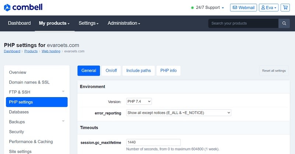The width and height of the screenshot is (295, 154).
Task: Expand the FTP & SSH arrow
Action: (63, 92)
